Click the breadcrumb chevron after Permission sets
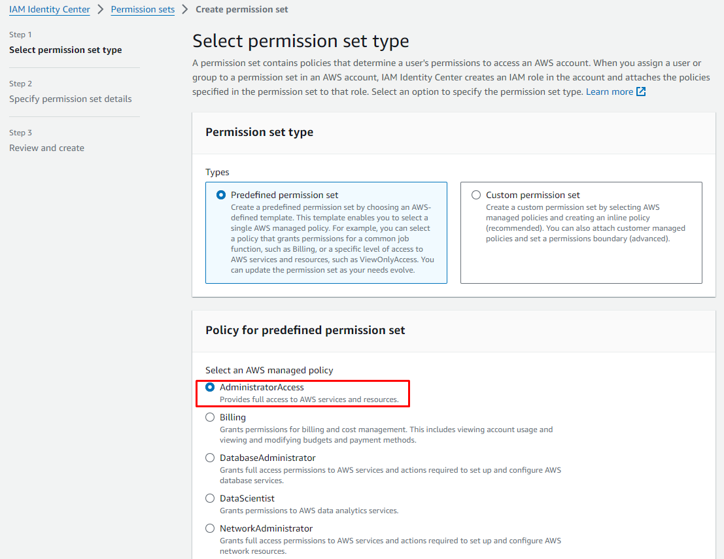Image resolution: width=724 pixels, height=559 pixels. (185, 10)
